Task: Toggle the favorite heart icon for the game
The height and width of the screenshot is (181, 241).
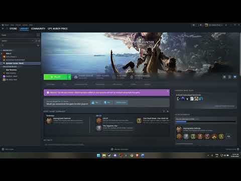Action: click(x=235, y=77)
